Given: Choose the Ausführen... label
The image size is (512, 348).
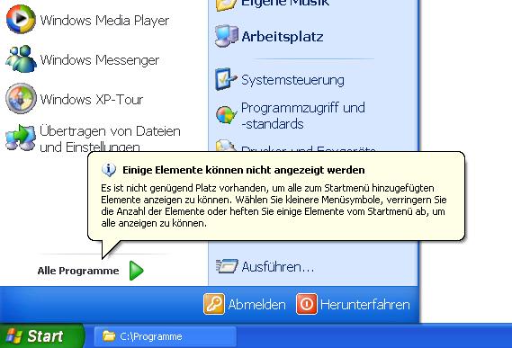Looking at the screenshot, I should pos(277,267).
